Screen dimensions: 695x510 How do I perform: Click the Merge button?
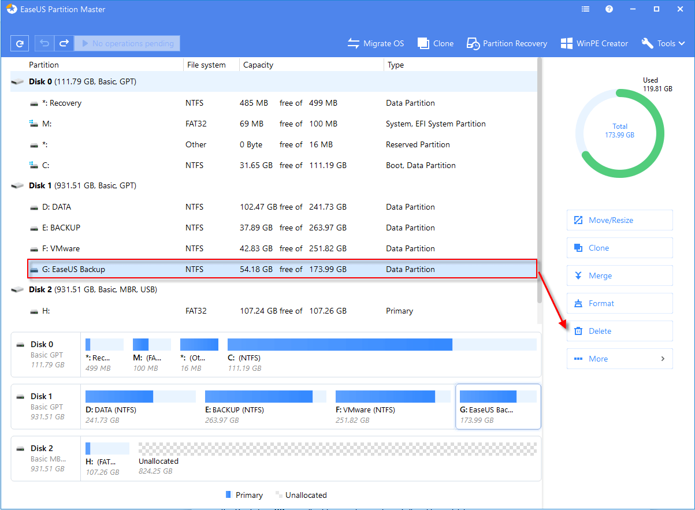pos(620,276)
